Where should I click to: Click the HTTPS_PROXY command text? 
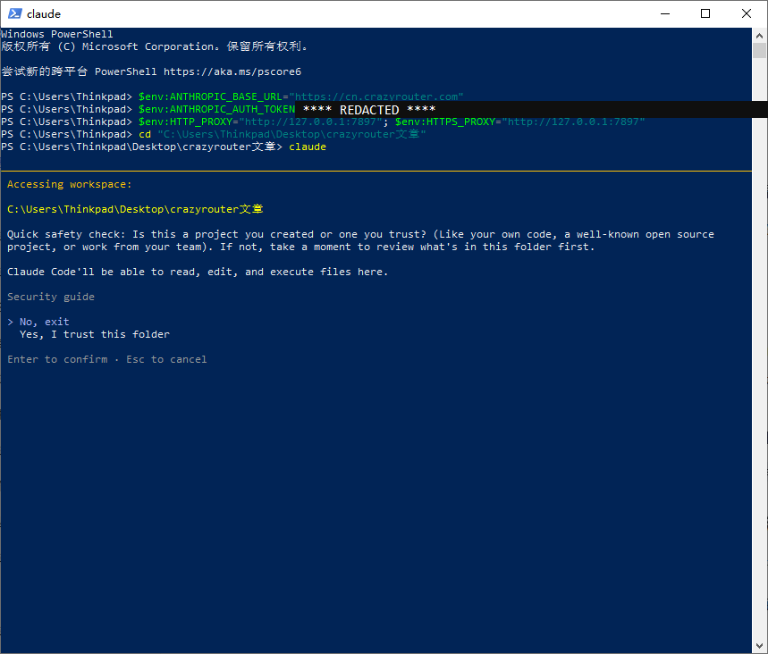pos(520,122)
